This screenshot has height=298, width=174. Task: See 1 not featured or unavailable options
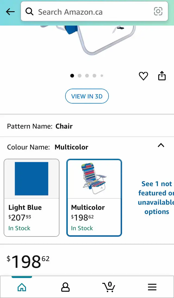(156, 198)
